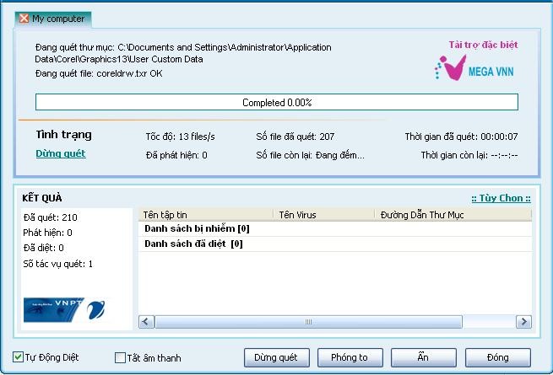Click the scroll left arrow of results list
This screenshot has width=553, height=375.
(146, 321)
